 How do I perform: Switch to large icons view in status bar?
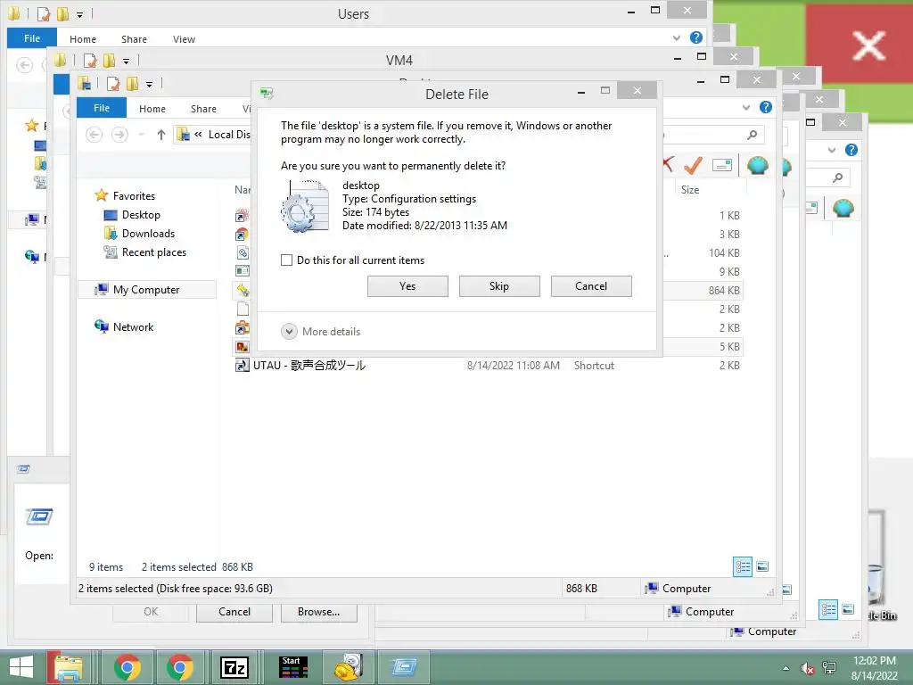pos(762,566)
